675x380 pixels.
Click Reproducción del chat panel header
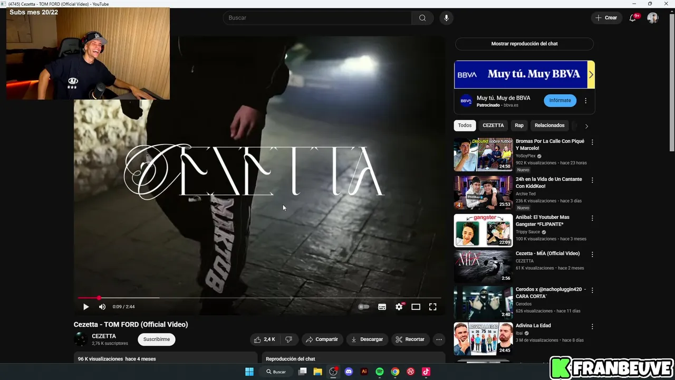click(x=291, y=359)
